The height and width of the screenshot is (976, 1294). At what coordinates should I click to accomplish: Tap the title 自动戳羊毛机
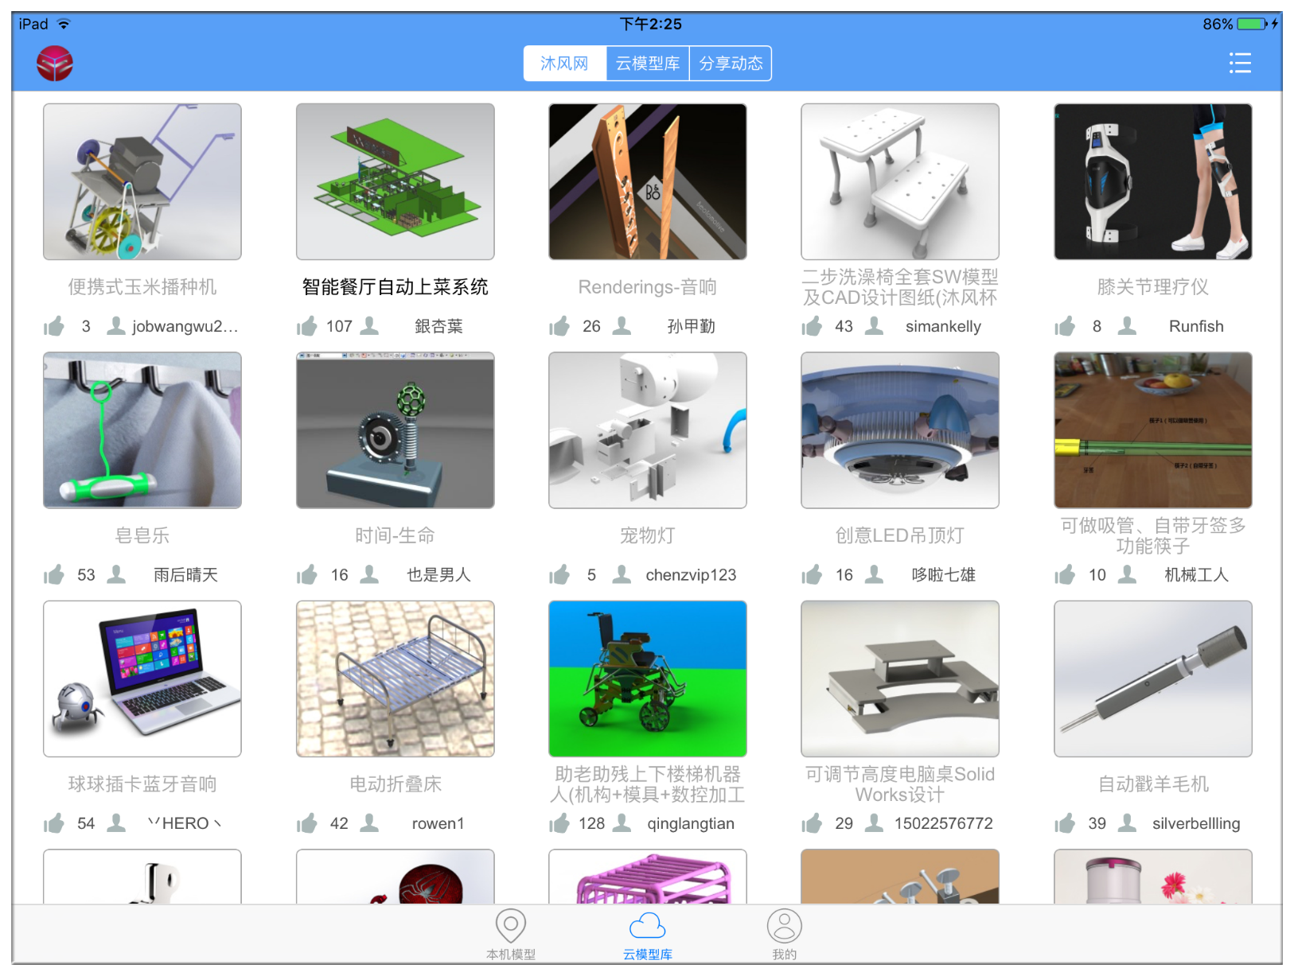1153,784
